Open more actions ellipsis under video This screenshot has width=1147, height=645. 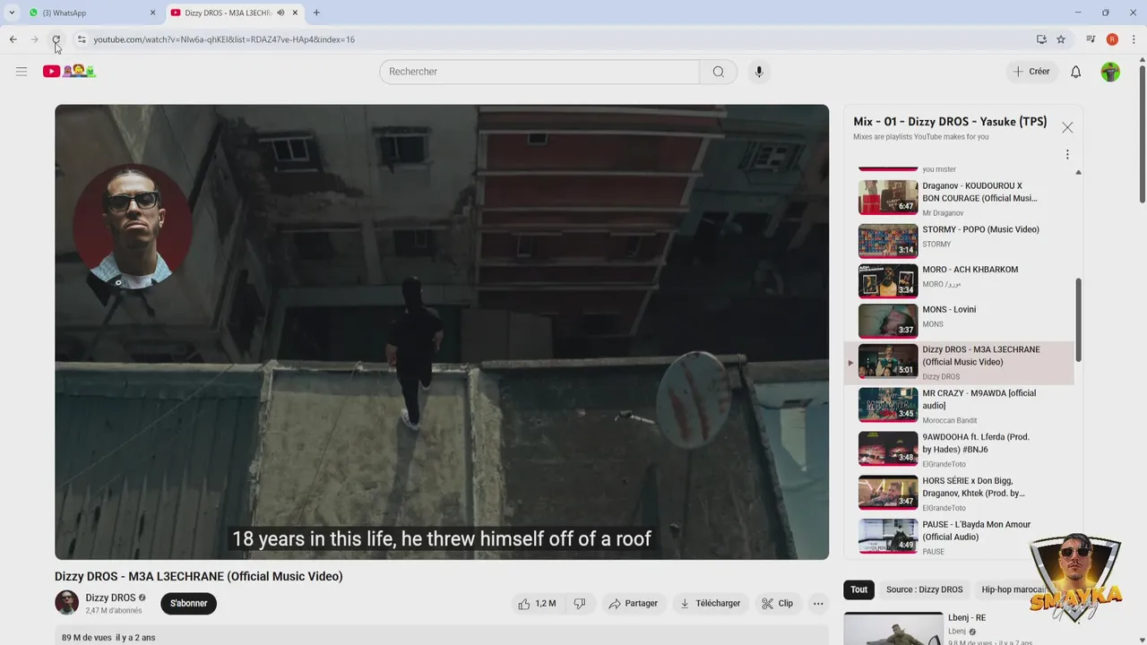point(818,604)
